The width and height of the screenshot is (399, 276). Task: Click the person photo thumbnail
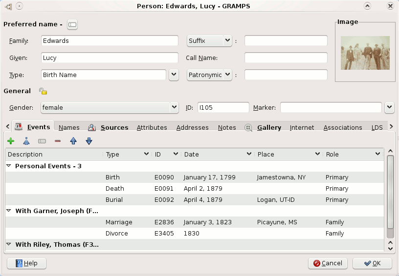click(x=365, y=53)
